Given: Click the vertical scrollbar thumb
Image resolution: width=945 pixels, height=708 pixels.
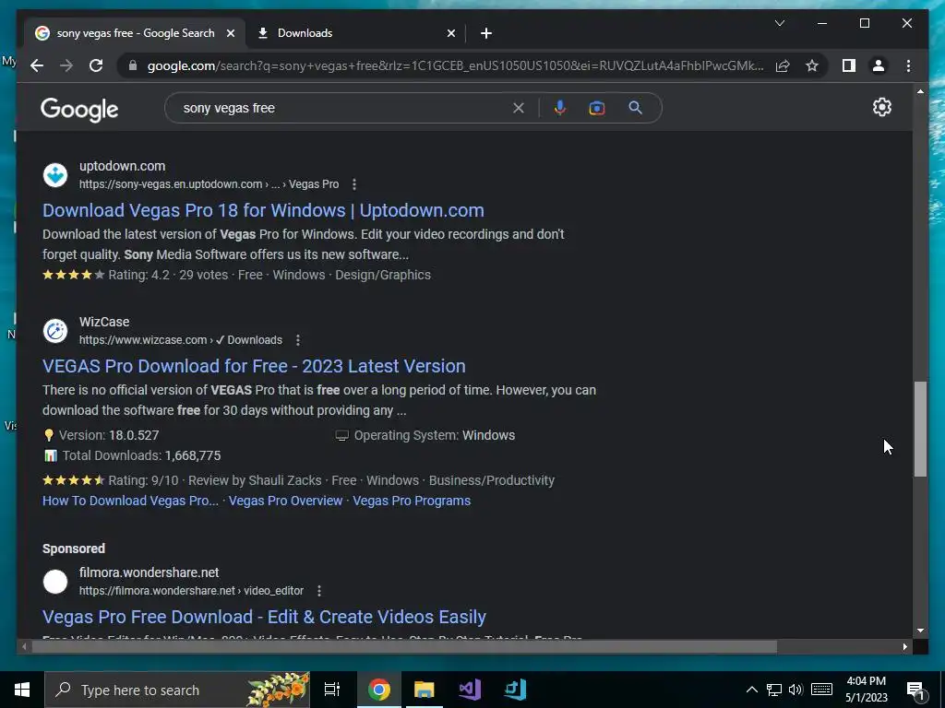Looking at the screenshot, I should coord(920,430).
